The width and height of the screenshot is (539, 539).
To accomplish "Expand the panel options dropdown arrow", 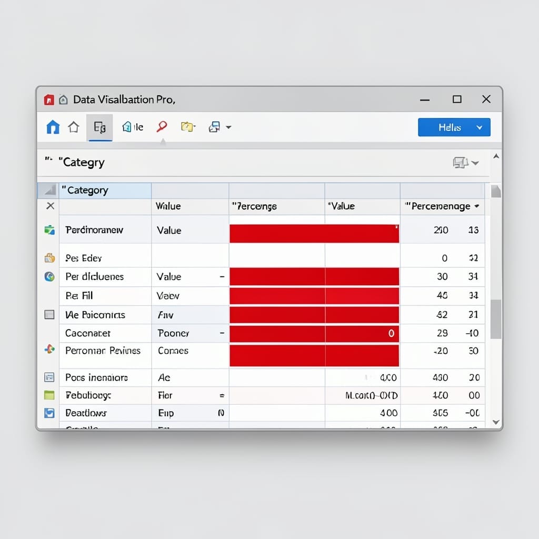I will (475, 163).
